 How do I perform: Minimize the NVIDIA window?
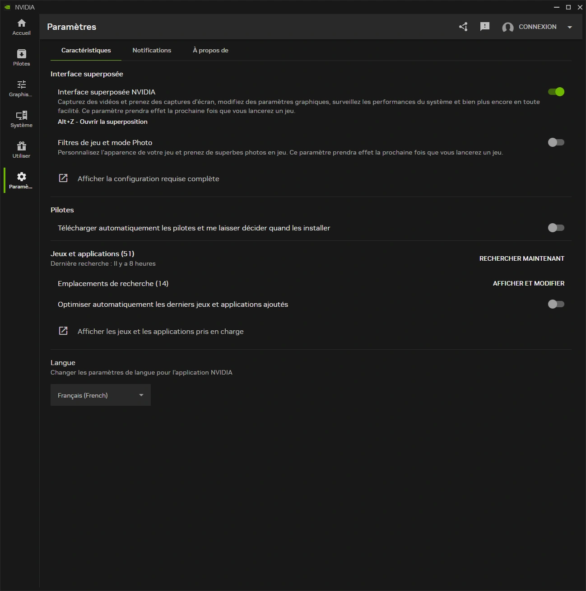(x=557, y=7)
